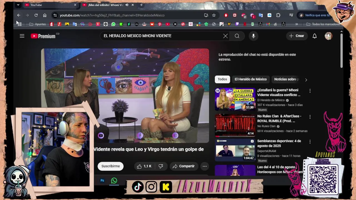Open the Todos los marcadores folder
This screenshot has width=356, height=200.
(x=323, y=24)
